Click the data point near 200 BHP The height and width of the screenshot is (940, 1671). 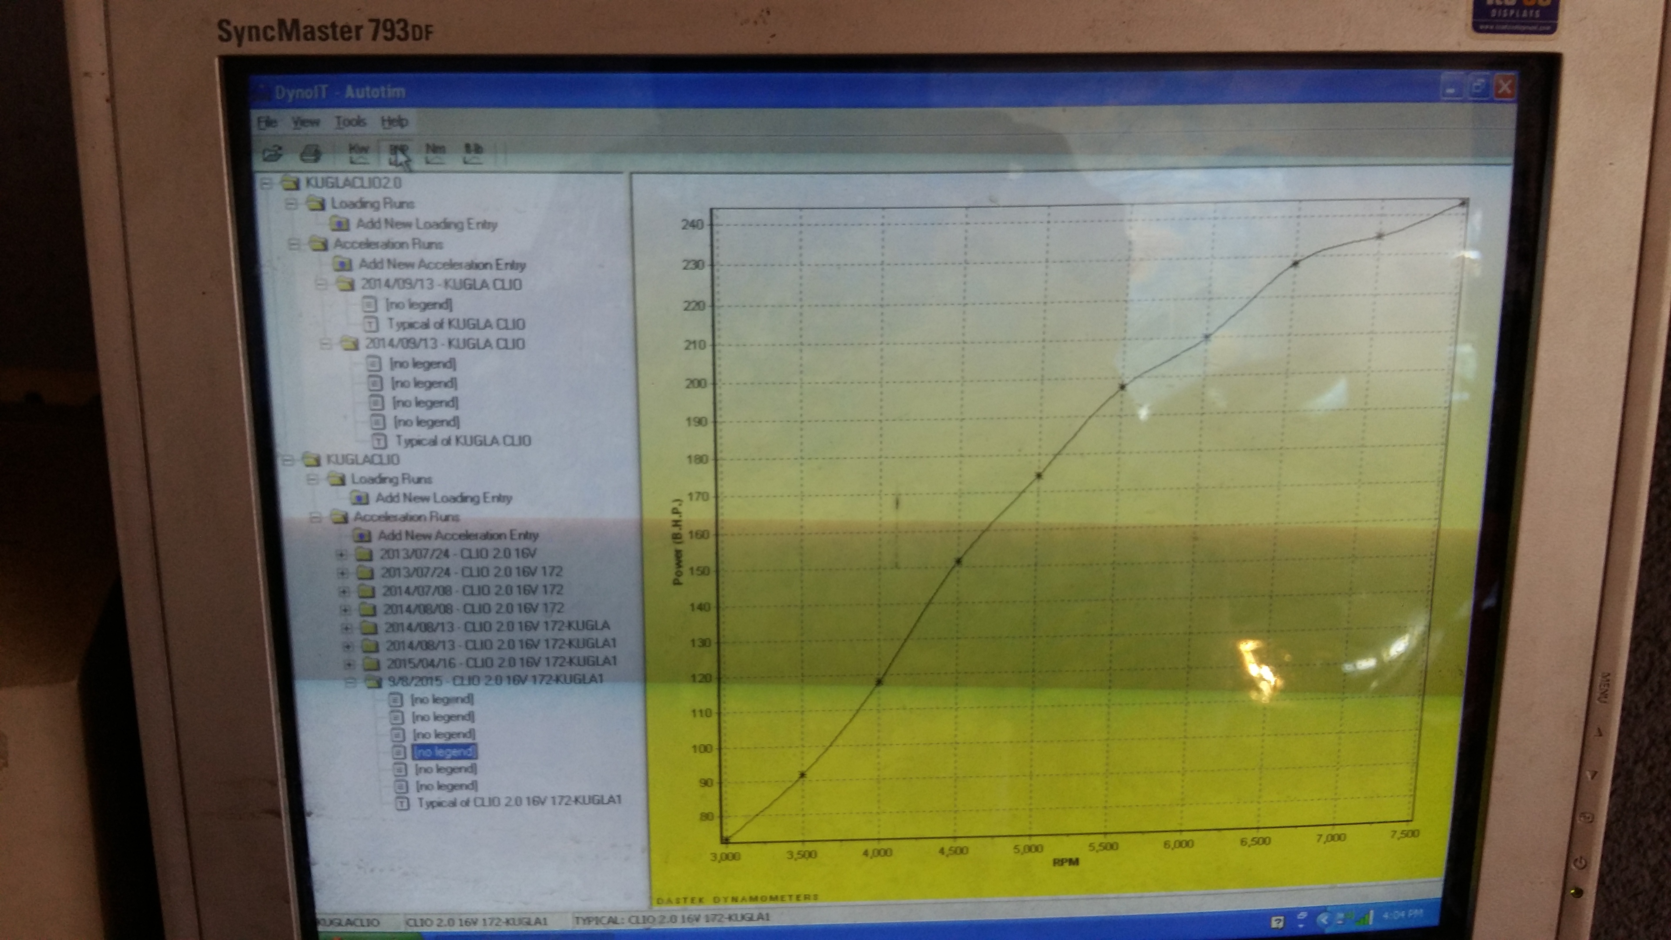pyautogui.click(x=1122, y=387)
